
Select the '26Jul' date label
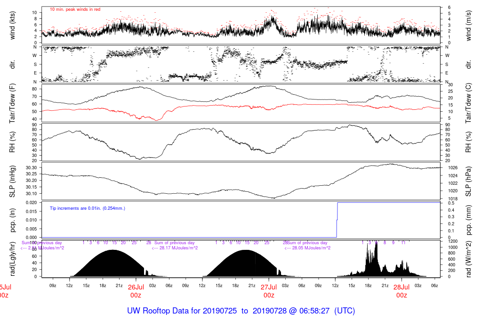click(x=136, y=287)
